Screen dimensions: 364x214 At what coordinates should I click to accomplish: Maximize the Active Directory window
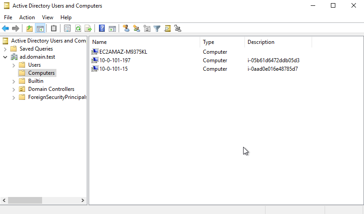333,5
